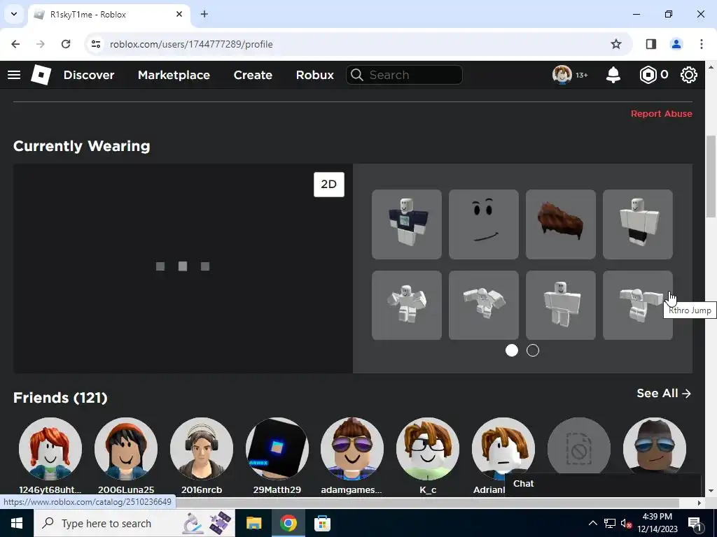Open the tab search dropdown arrow
The height and width of the screenshot is (537, 717).
click(14, 14)
